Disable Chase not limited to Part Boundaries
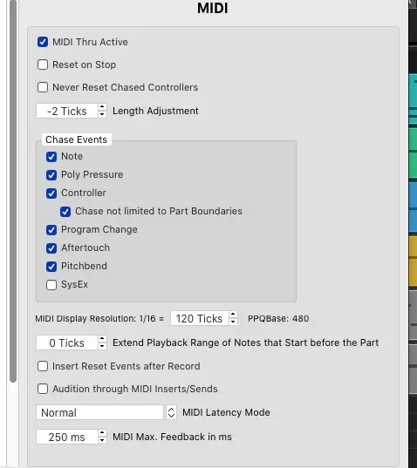The height and width of the screenshot is (468, 417). click(x=65, y=211)
